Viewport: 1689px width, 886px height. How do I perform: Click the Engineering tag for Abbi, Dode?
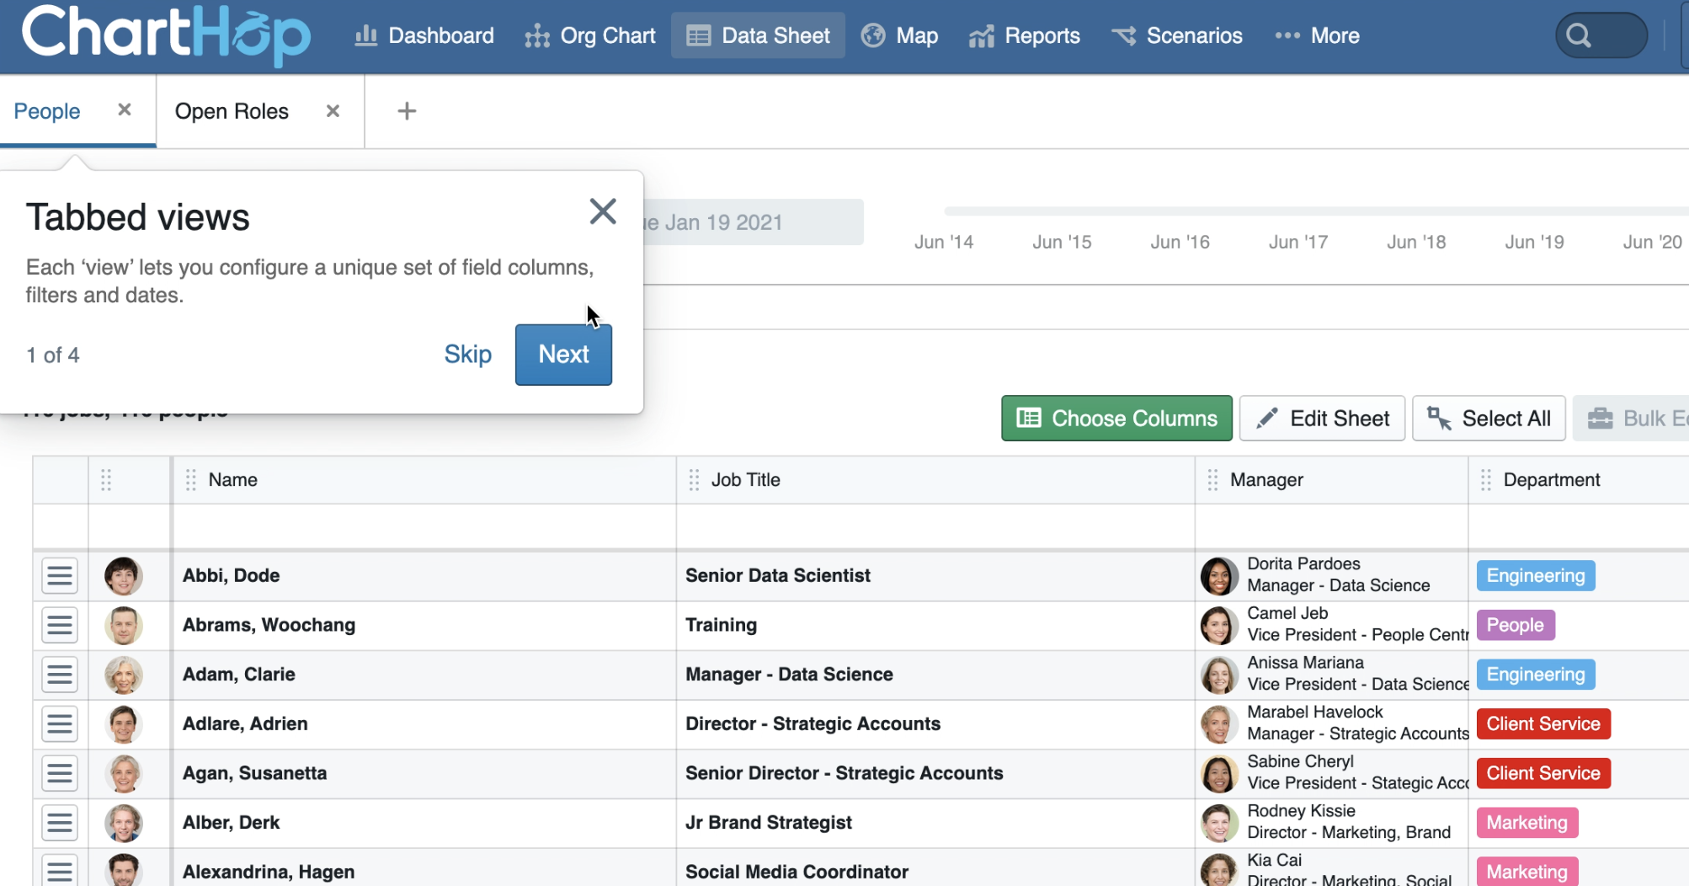1535,576
